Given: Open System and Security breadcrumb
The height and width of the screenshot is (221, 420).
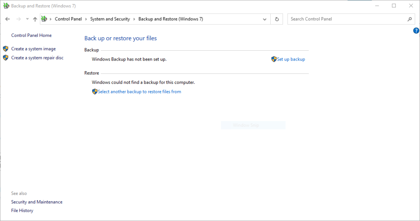Looking at the screenshot, I should (110, 19).
